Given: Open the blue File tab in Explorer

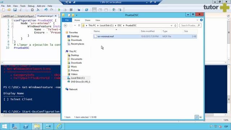Looking at the screenshot, I should click(x=67, y=20).
